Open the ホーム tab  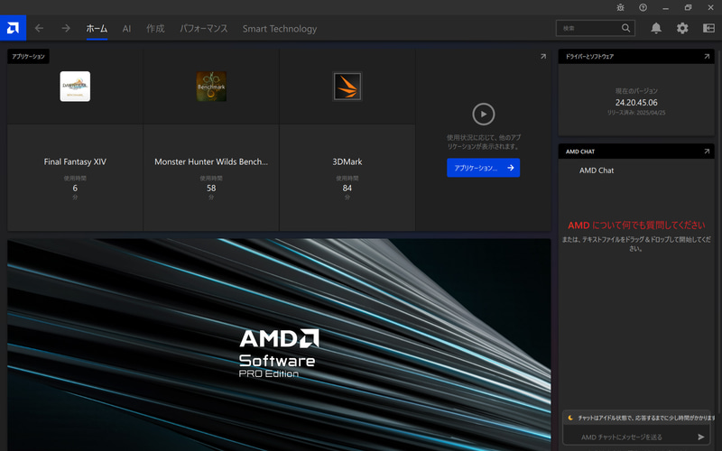(x=97, y=29)
